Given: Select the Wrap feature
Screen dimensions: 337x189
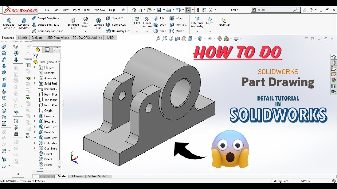Looking at the screenshot, I should coord(176,18).
